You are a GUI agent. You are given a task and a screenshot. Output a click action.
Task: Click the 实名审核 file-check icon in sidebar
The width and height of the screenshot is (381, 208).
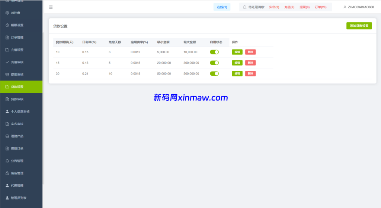pos(7,124)
